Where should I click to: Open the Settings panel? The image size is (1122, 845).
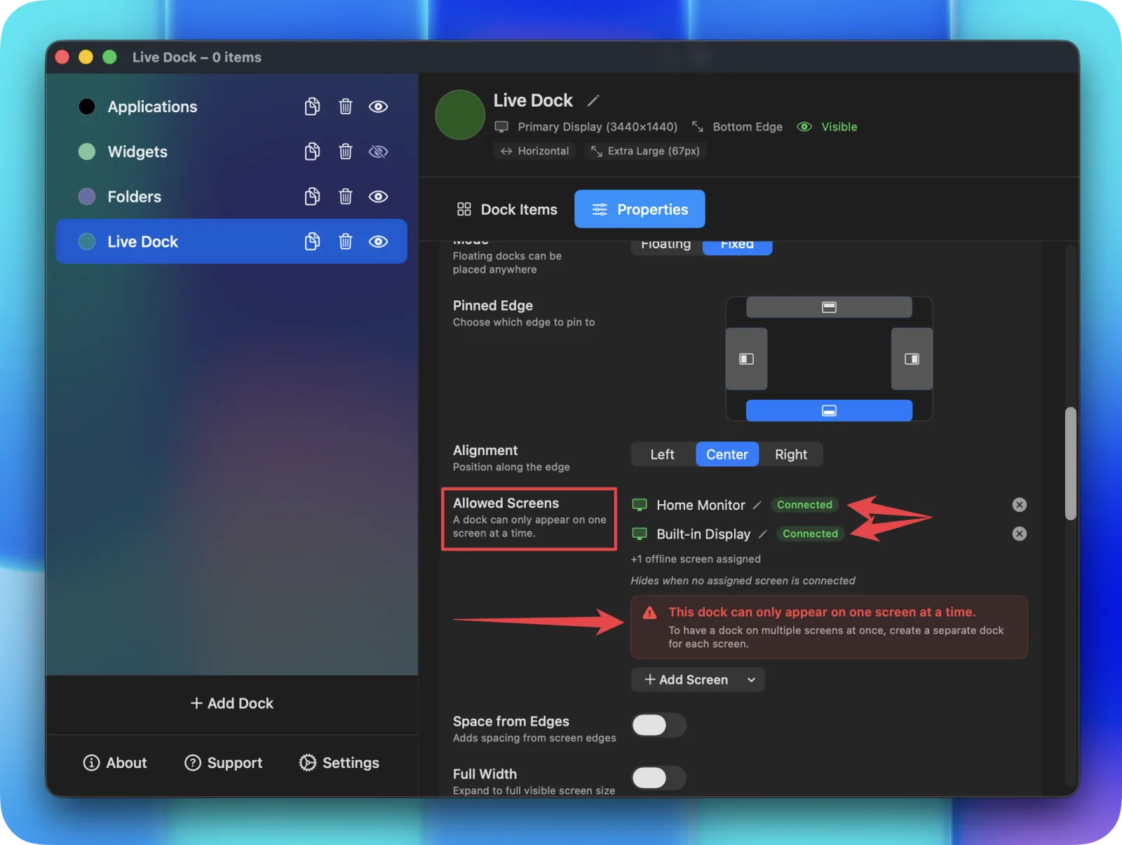click(339, 763)
